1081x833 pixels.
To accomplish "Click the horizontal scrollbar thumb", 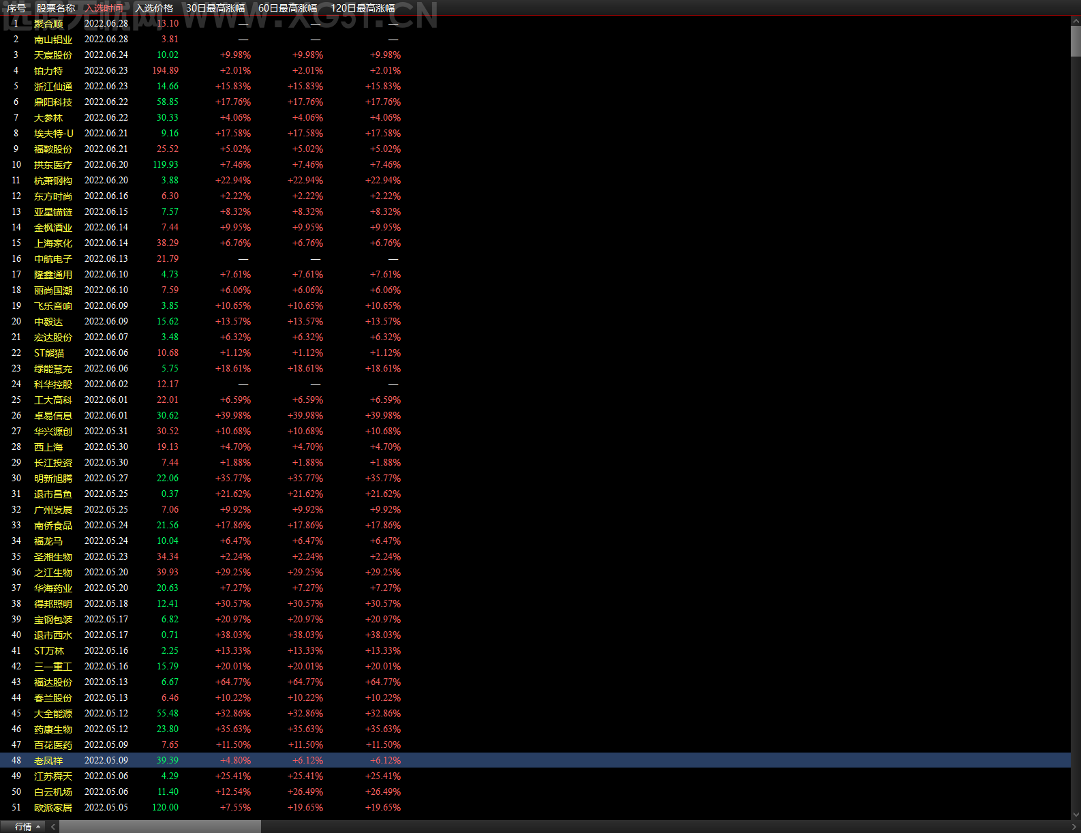I will 160,827.
